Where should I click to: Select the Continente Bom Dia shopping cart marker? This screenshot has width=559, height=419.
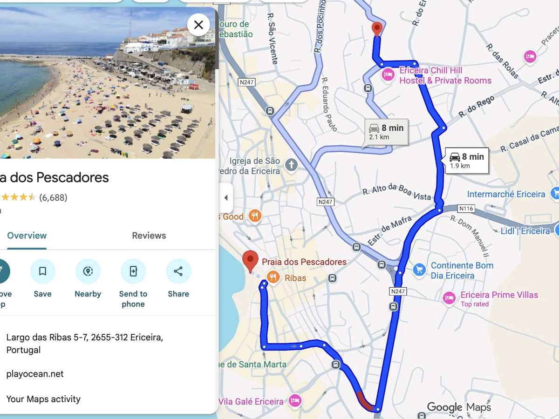[x=419, y=270]
